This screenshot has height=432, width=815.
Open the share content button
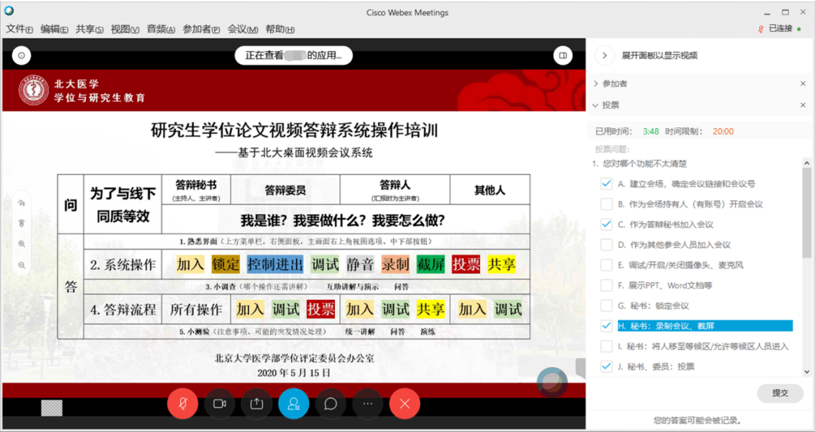click(x=257, y=403)
